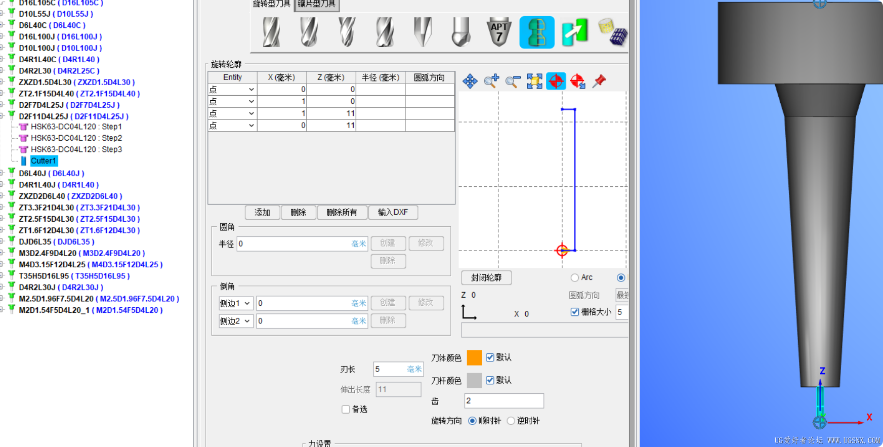Click the pink holder icon for Step2

tap(23, 138)
